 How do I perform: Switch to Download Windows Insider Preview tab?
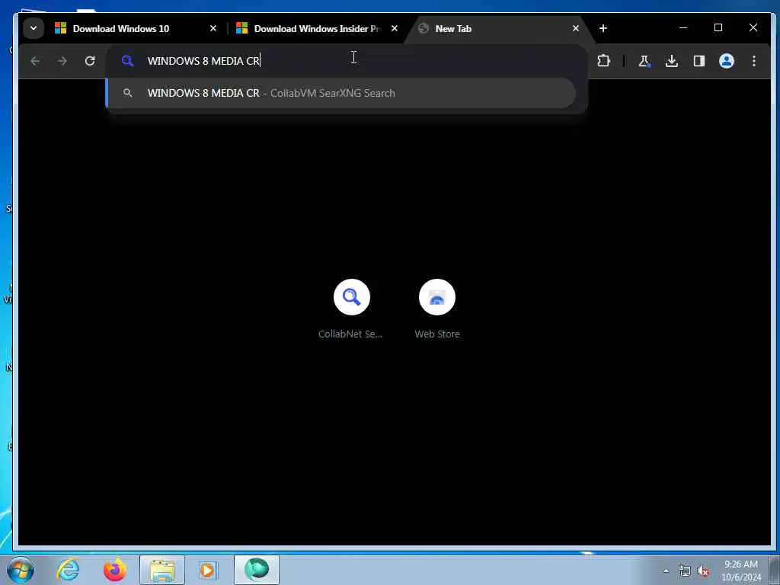click(x=317, y=28)
